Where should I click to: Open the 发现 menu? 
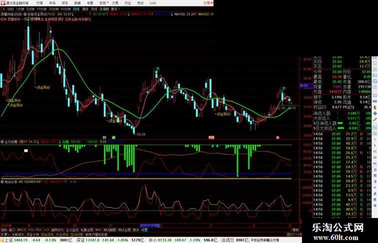(x=103, y=3)
